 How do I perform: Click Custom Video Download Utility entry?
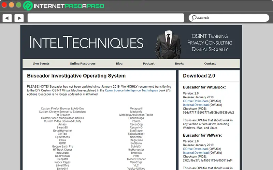tap(62, 121)
